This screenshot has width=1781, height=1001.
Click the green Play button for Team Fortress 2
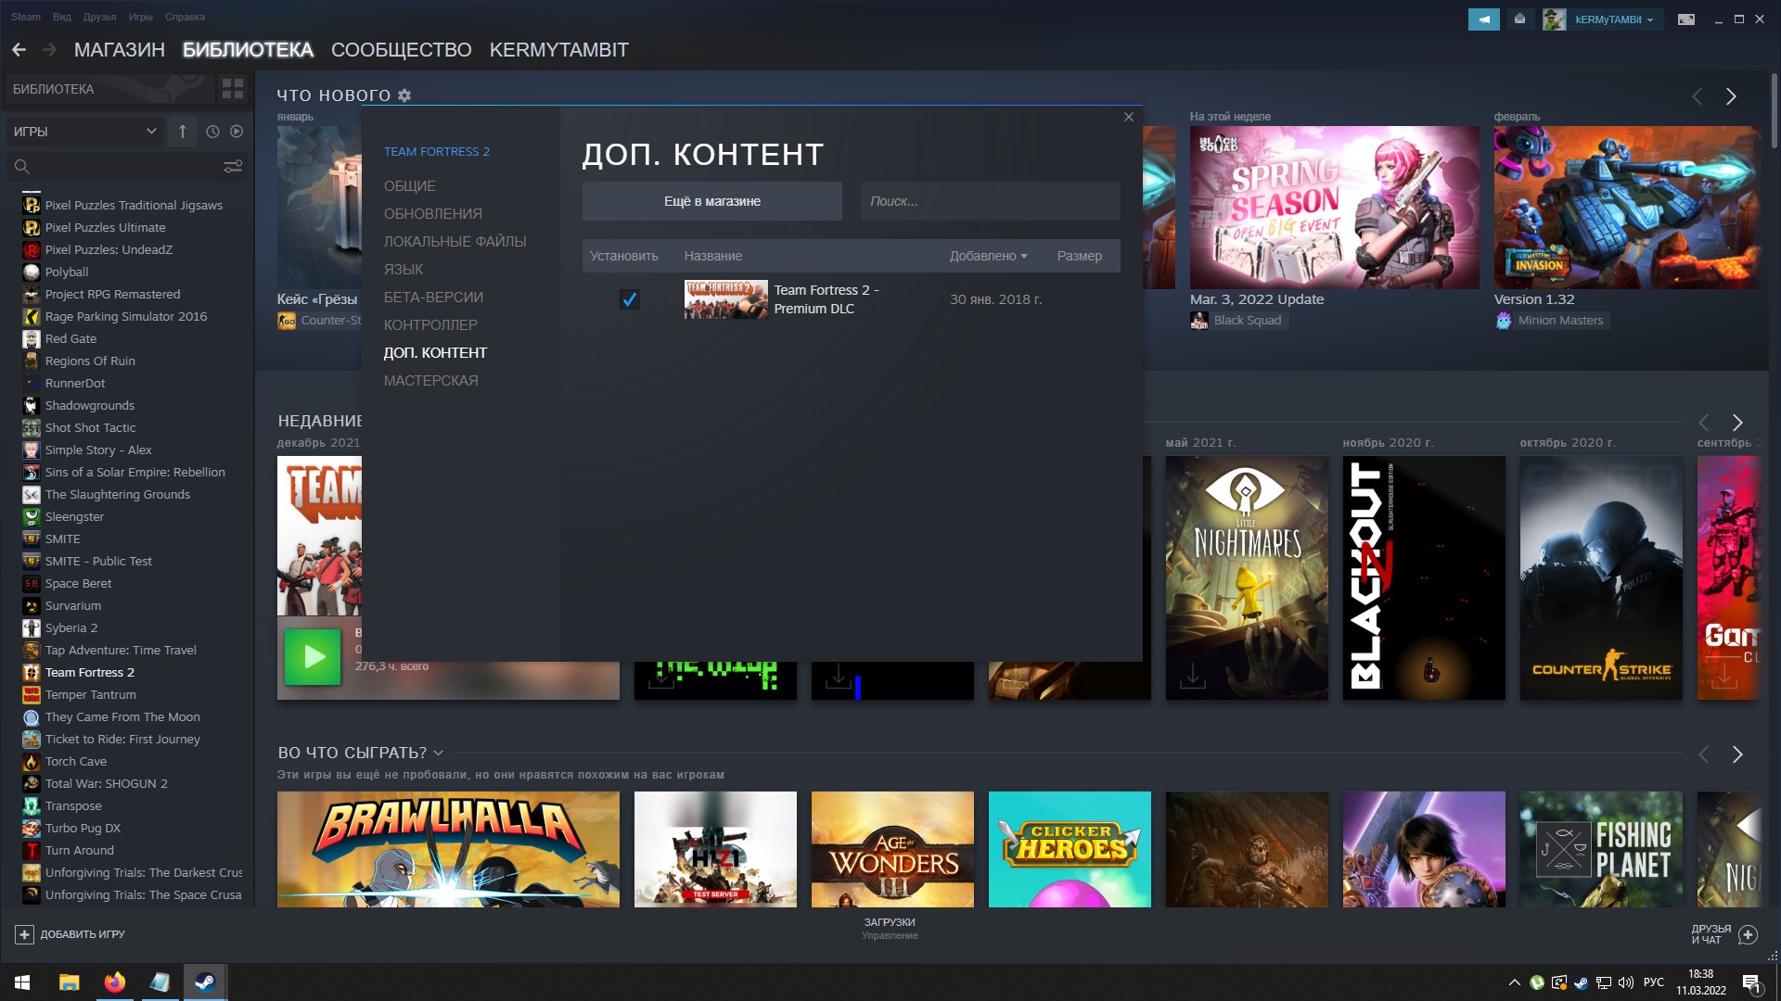coord(313,657)
